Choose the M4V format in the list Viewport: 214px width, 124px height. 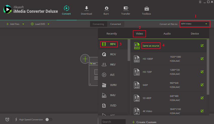113,95
